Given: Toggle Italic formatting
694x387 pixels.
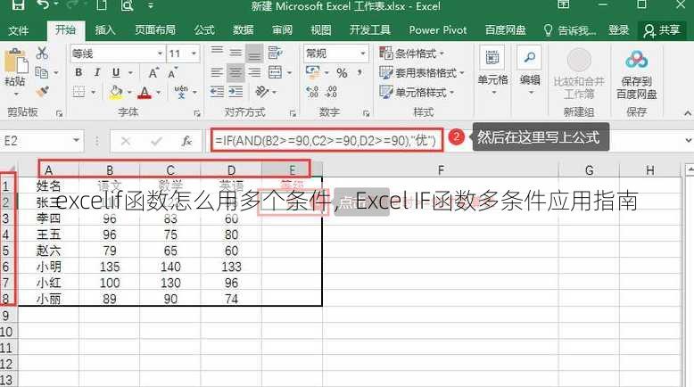Looking at the screenshot, I should tap(97, 72).
